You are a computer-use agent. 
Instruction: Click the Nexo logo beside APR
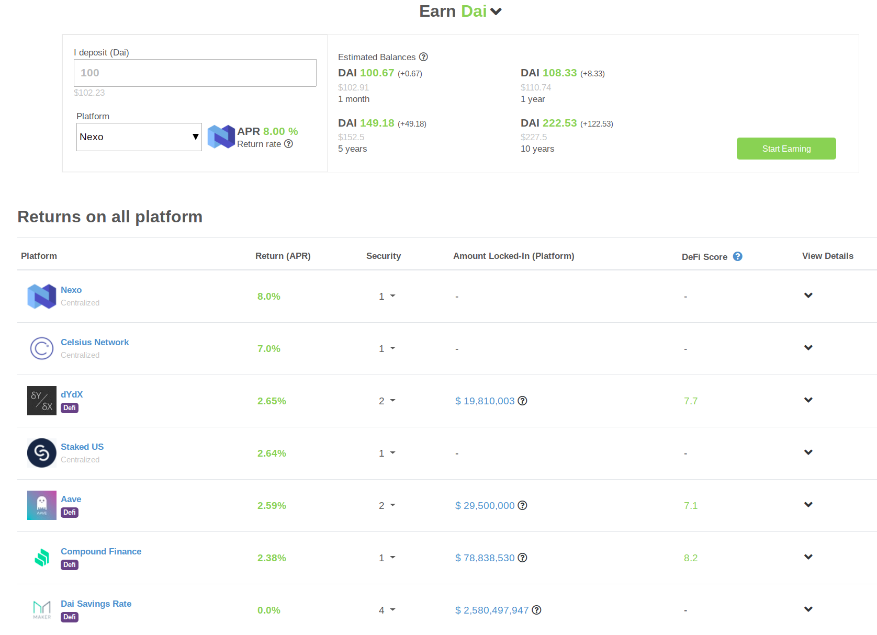pyautogui.click(x=221, y=137)
